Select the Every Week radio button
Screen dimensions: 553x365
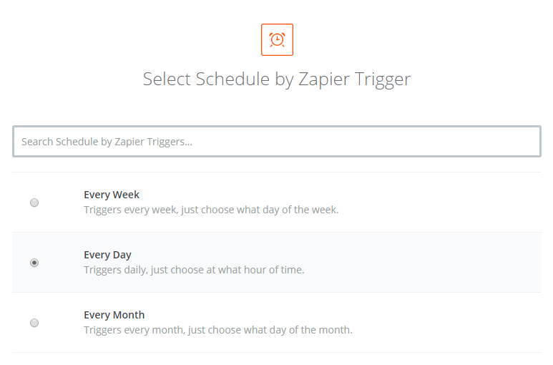point(34,203)
